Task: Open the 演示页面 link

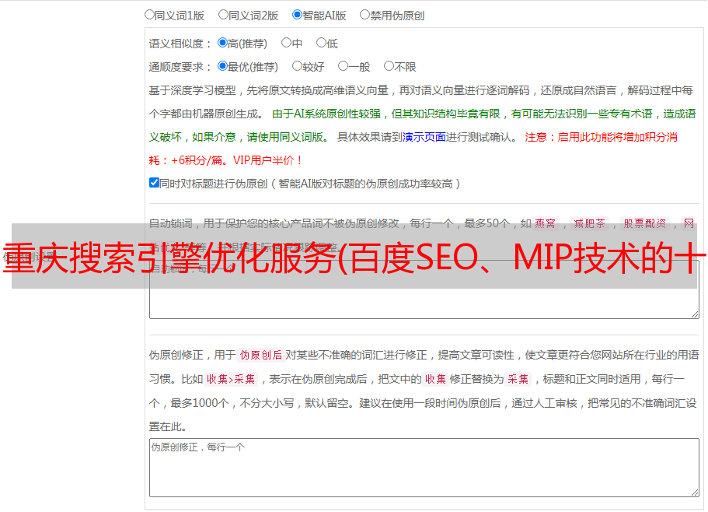Action: (x=424, y=137)
